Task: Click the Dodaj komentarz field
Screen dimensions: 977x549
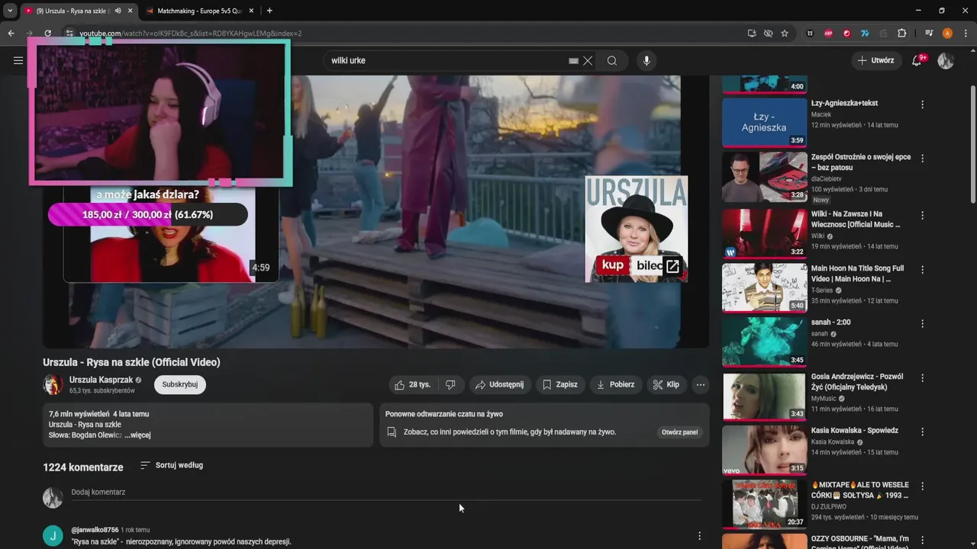Action: 385,493
